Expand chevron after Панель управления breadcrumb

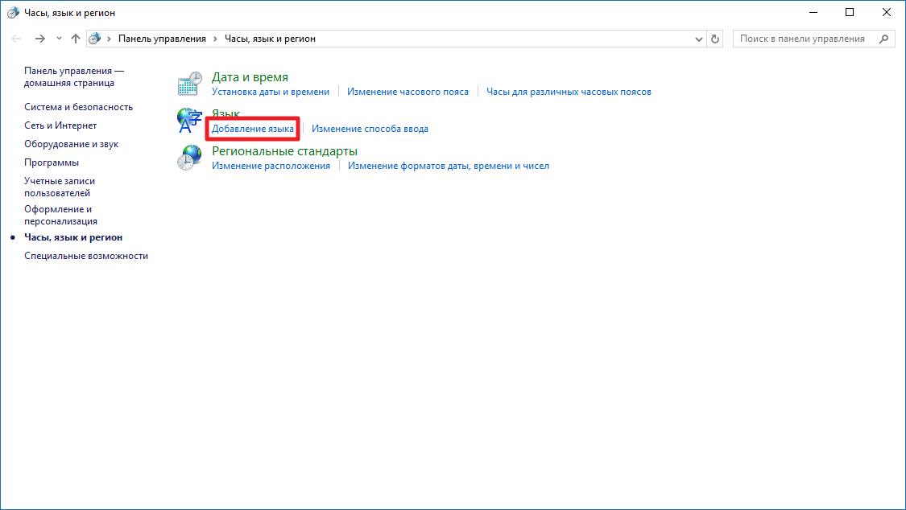[215, 39]
